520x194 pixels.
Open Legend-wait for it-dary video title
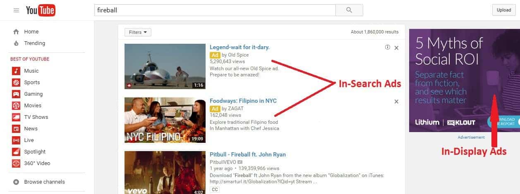click(240, 47)
